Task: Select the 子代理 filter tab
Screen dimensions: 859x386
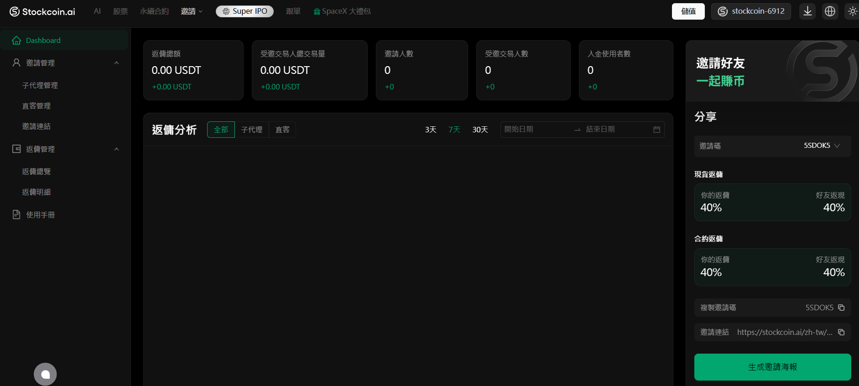Action: coord(252,130)
